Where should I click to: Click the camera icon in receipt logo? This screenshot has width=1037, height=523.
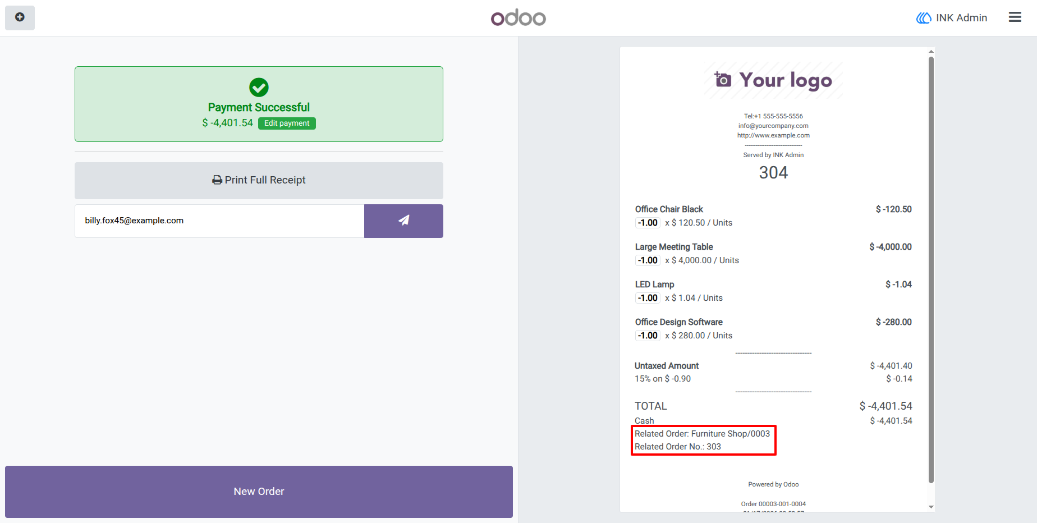(723, 80)
